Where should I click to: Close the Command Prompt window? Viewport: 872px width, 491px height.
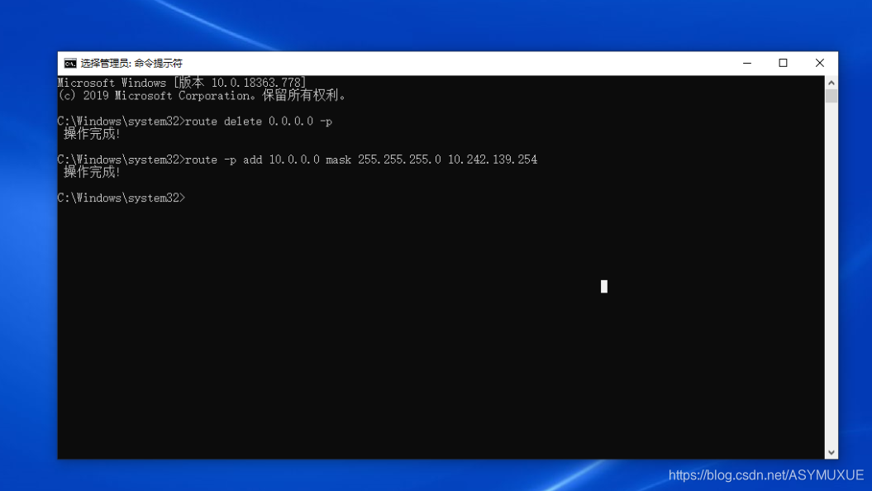(x=820, y=63)
